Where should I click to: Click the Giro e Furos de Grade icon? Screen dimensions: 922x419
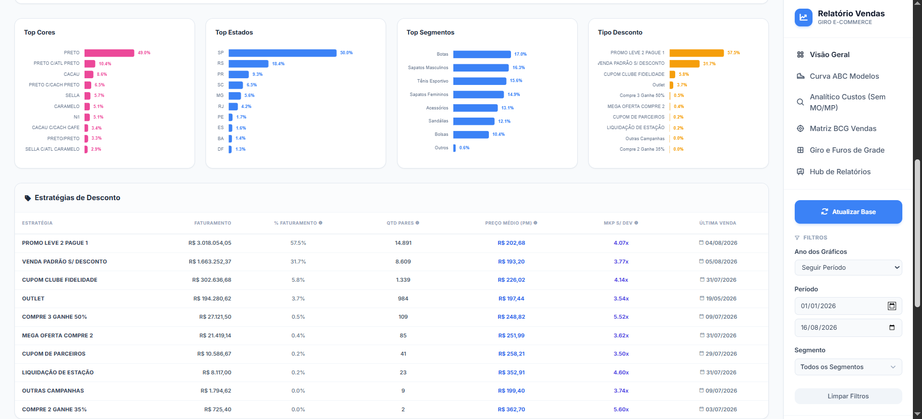(x=801, y=150)
